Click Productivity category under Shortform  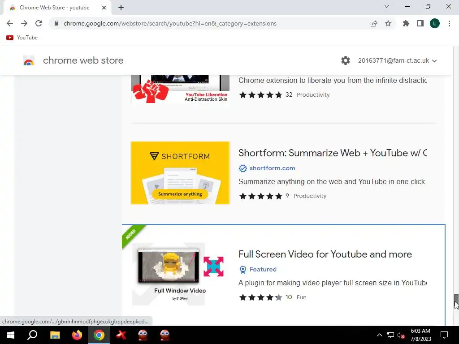click(310, 196)
